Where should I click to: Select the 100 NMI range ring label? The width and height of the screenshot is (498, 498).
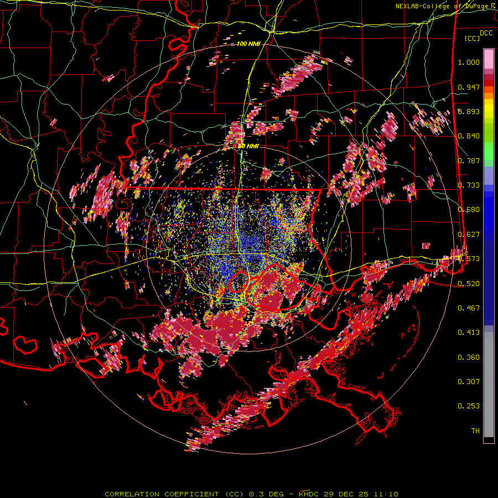tap(248, 44)
